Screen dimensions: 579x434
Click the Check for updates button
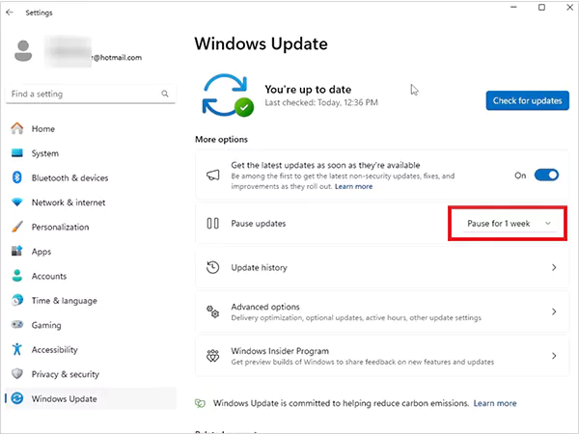(x=527, y=100)
